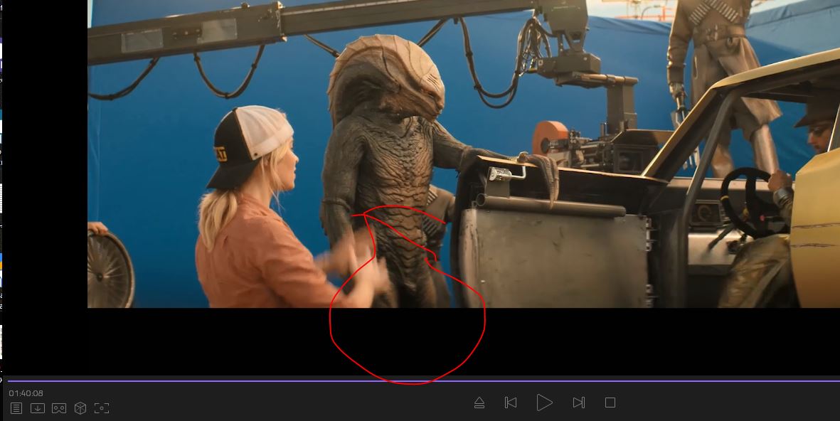Click the frame capture screenshot icon
This screenshot has height=421, width=840.
102,408
